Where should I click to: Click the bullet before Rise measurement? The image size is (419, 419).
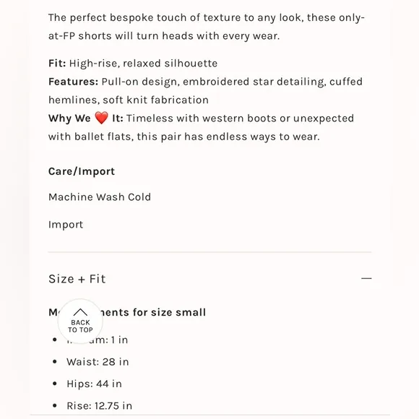click(x=55, y=406)
